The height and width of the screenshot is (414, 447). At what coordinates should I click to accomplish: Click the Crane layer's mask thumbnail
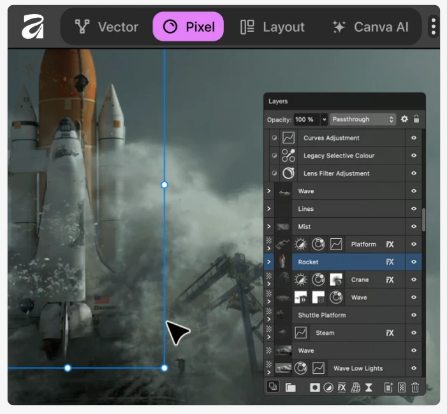coord(336,280)
